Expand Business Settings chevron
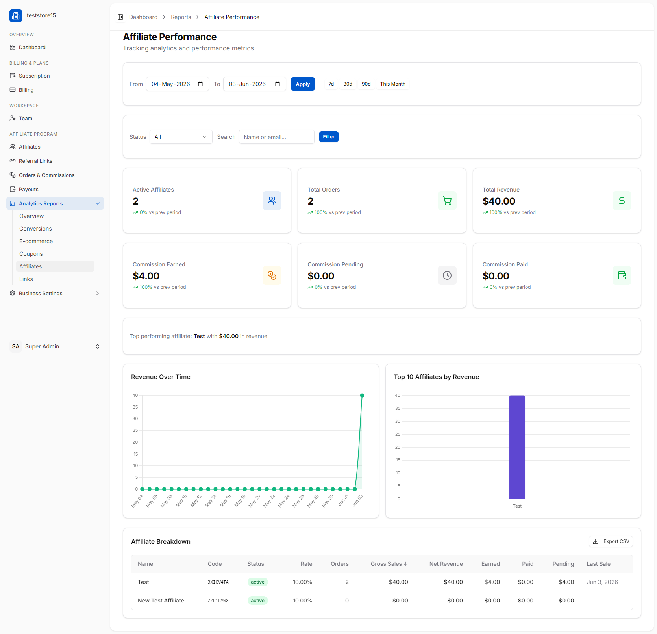The width and height of the screenshot is (657, 634). 98,293
